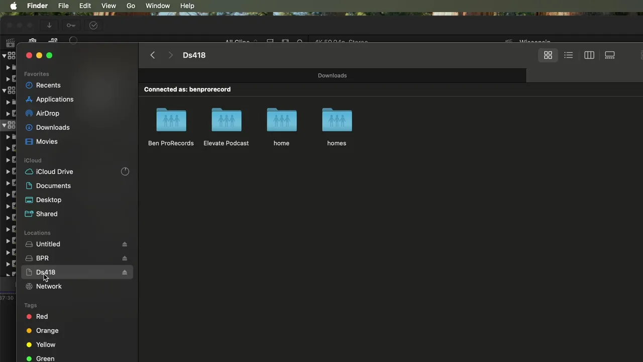Viewport: 643px width, 362px height.
Task: Click the background tasks checkmark in the background window
Action: tap(93, 25)
